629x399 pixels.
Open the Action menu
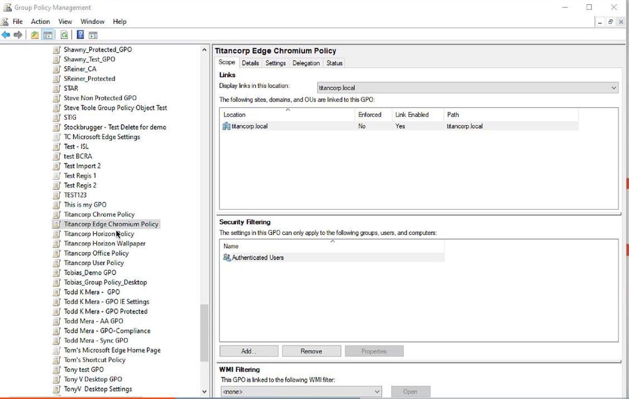(x=40, y=21)
